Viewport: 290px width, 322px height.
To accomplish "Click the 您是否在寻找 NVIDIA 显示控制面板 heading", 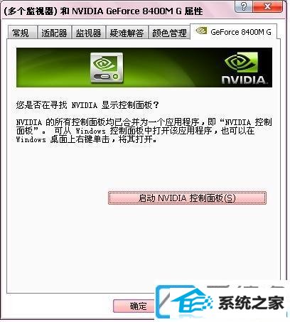I will 87,104.
